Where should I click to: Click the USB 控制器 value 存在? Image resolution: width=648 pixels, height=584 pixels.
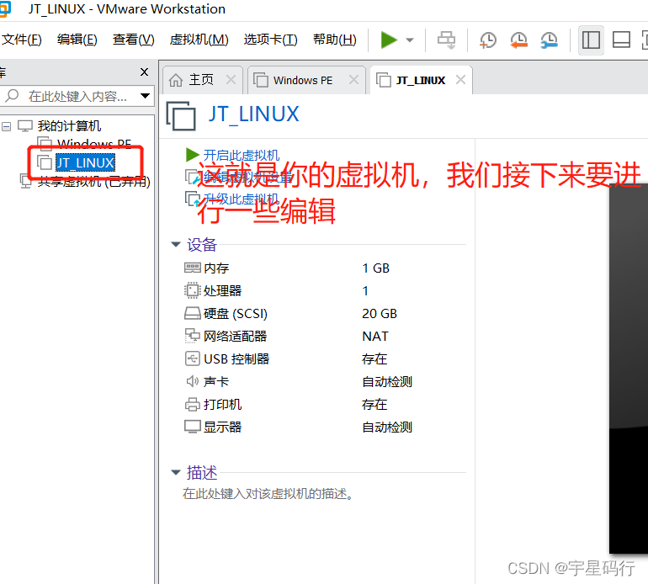tap(374, 358)
